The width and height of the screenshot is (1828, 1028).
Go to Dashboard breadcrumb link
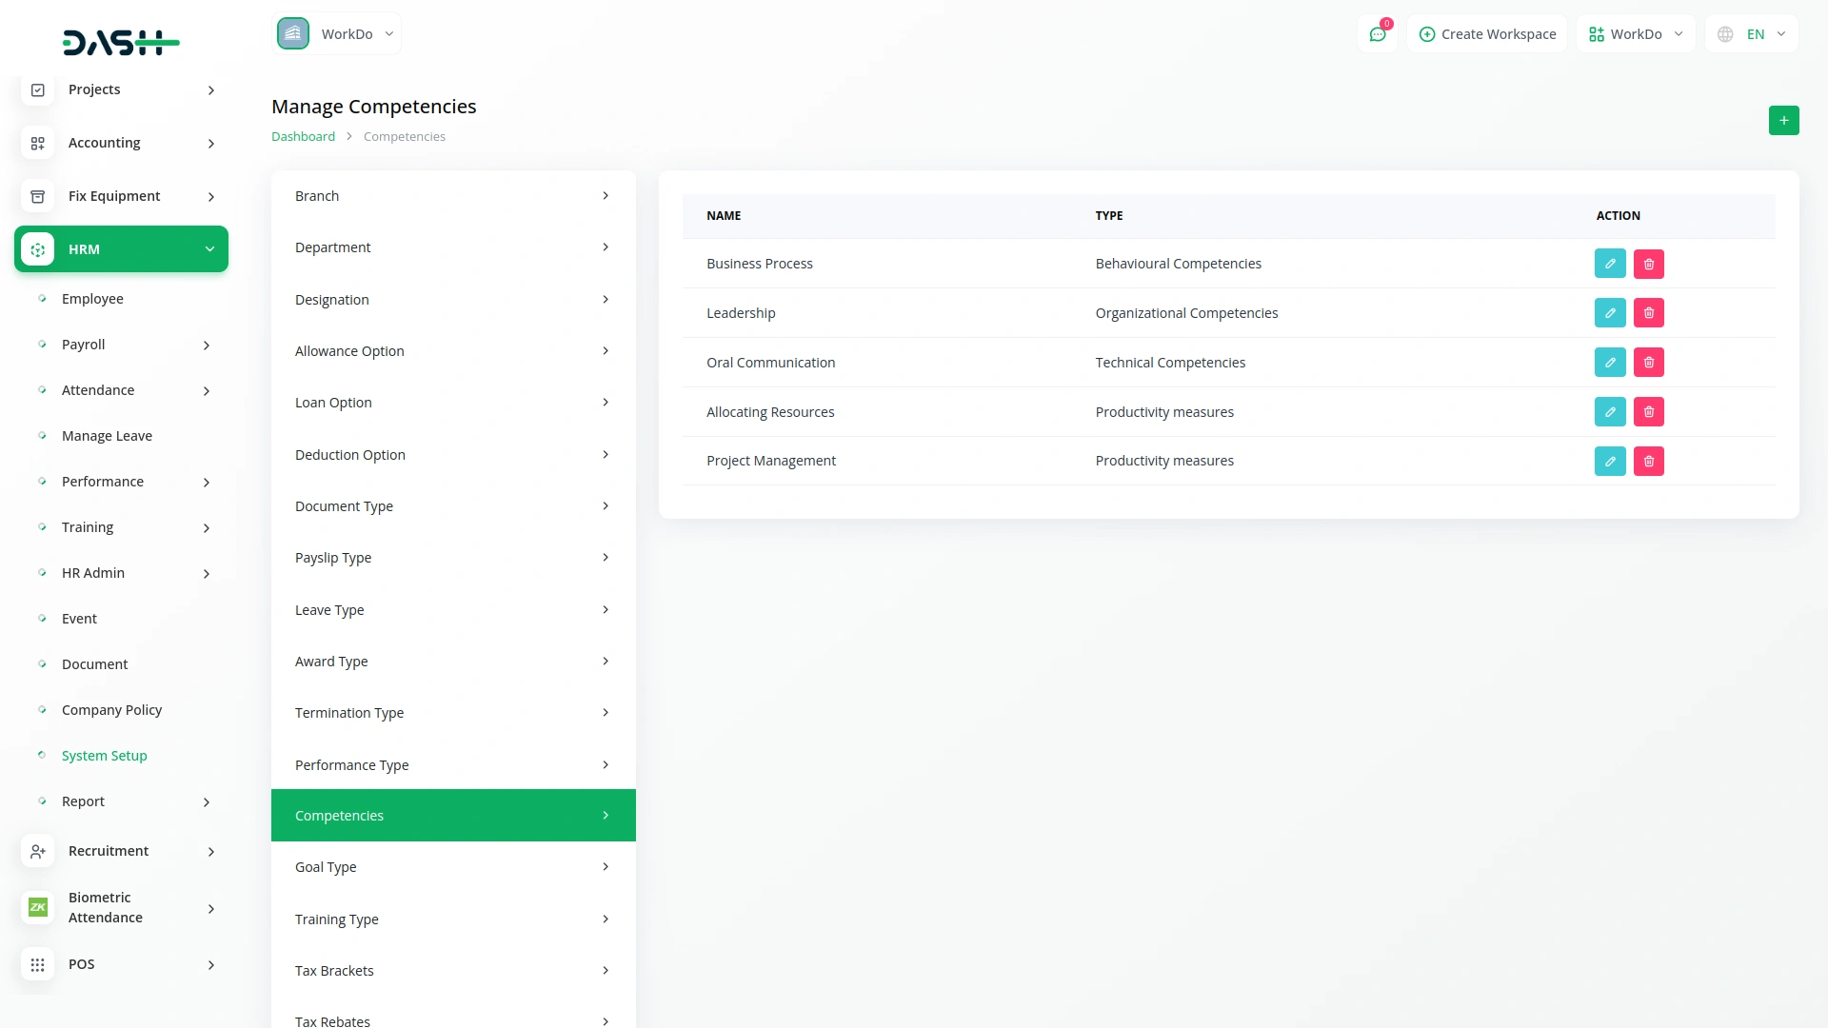(x=303, y=137)
